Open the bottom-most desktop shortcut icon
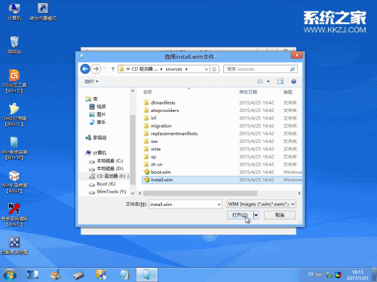The image size is (377, 282). pyautogui.click(x=14, y=246)
